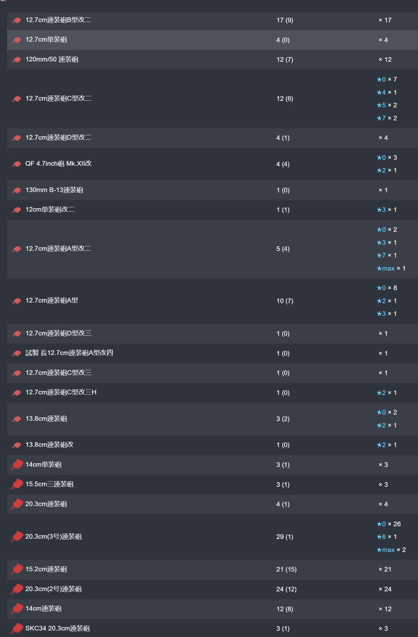Click the large gun icon beside 20.3cm(3号)連装砲
The image size is (418, 637).
point(16,537)
